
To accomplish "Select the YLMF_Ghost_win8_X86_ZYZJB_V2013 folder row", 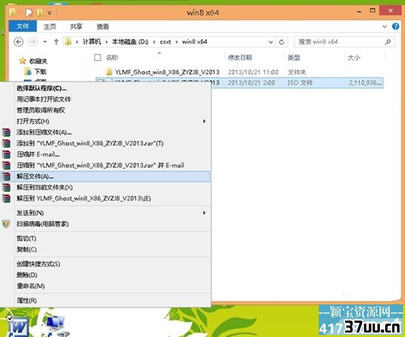I will tap(239, 72).
